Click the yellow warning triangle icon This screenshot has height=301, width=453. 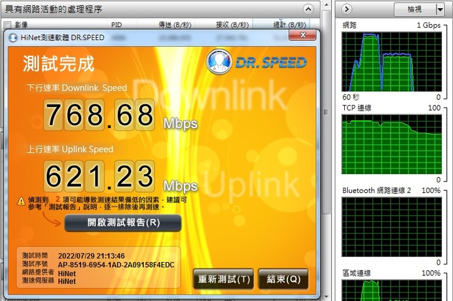click(21, 201)
